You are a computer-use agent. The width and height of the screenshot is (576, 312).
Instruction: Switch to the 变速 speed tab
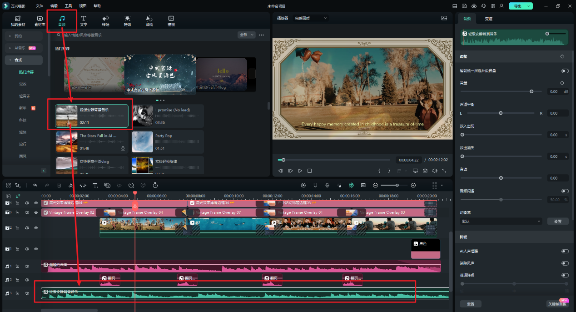[488, 19]
